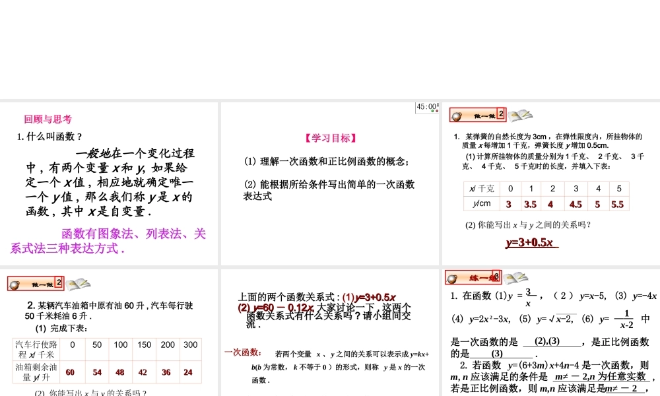Click the question 1. 什么叫函数？
The width and height of the screenshot is (660, 396).
pos(49,137)
